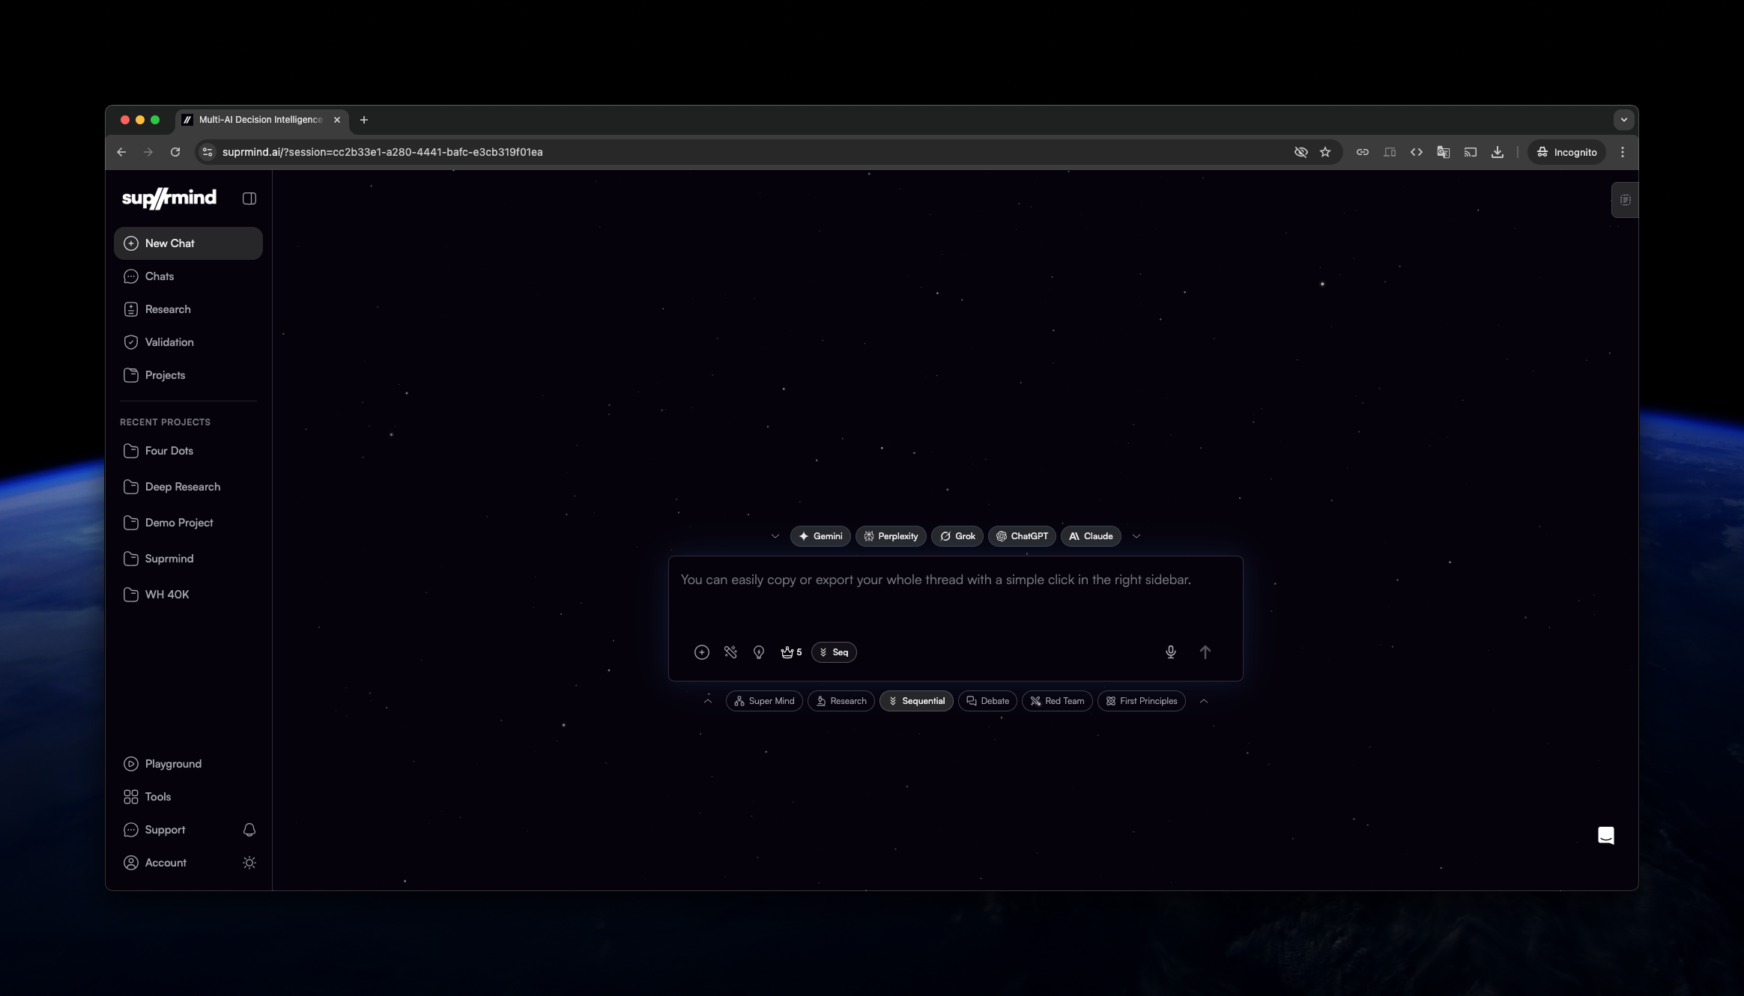Open the Chrome three-dot menu
The height and width of the screenshot is (996, 1744).
[x=1623, y=152]
